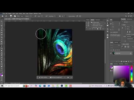Image resolution: width=134 pixels, height=100 pixels.
Task: Open the brush preset picker dropdown
Action: coord(11,16)
